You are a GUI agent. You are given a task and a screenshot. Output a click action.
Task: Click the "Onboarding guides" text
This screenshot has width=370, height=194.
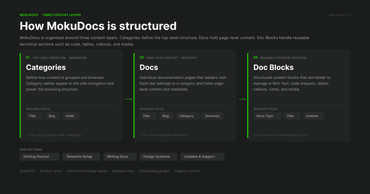[x=154, y=171]
